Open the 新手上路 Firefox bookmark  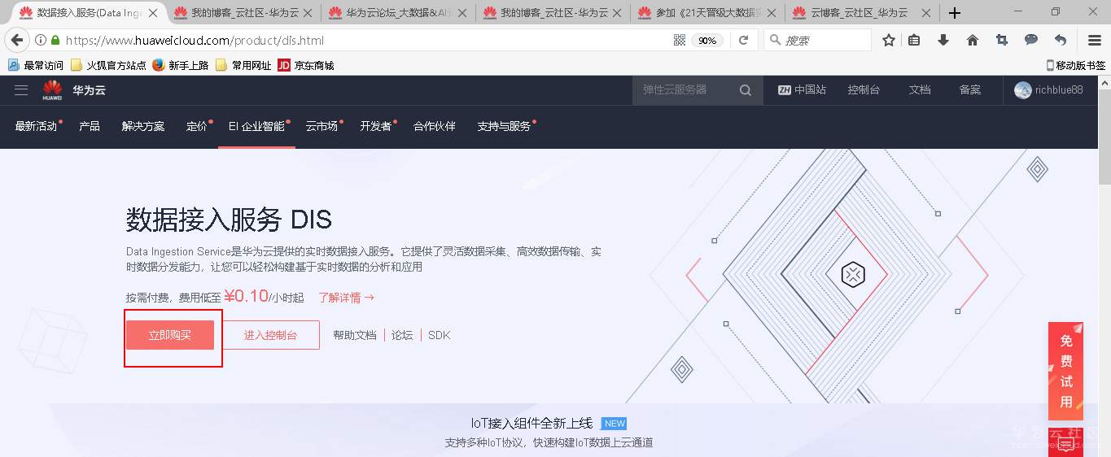click(180, 65)
